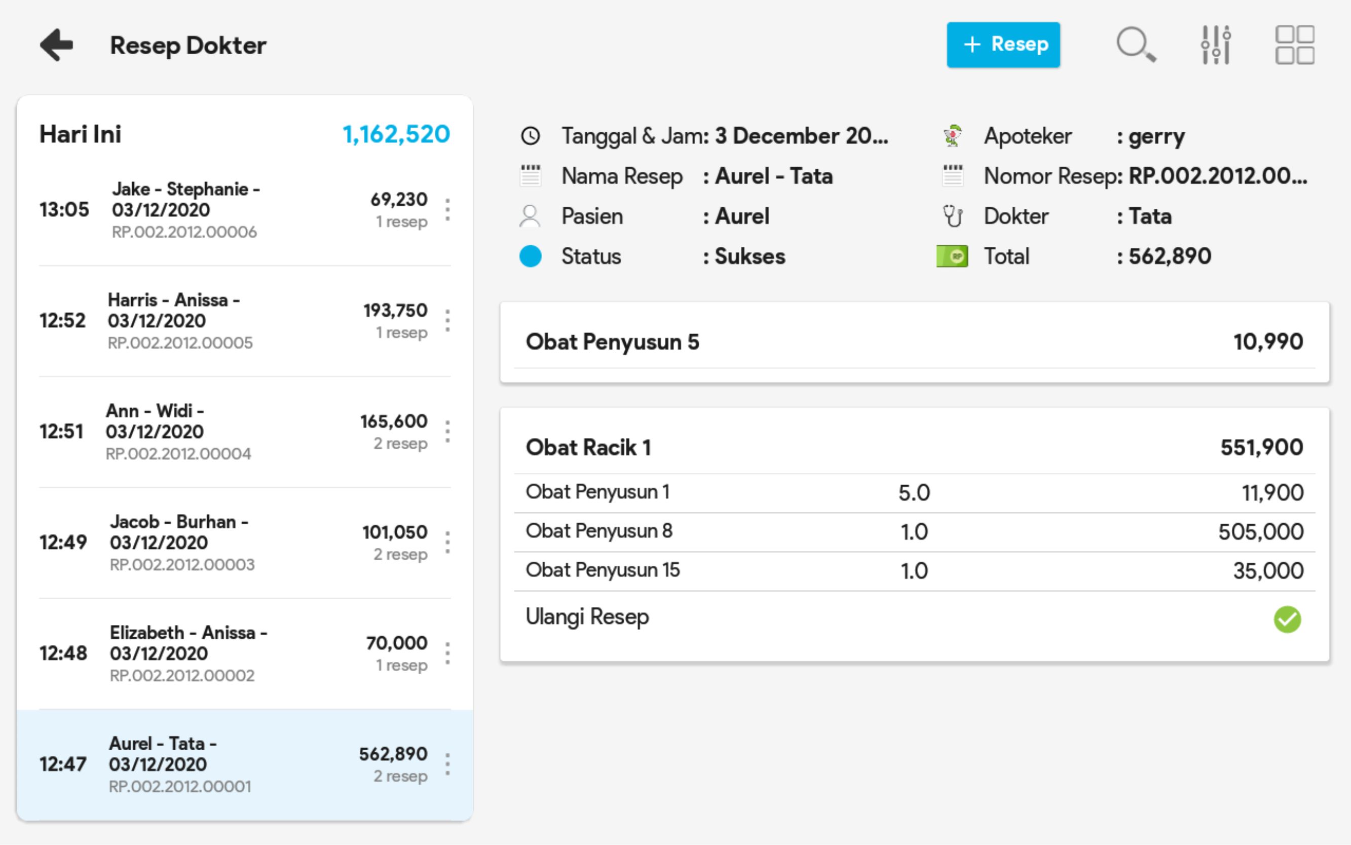1351x845 pixels.
Task: Open options menu for Harris - Anissa
Action: point(447,321)
